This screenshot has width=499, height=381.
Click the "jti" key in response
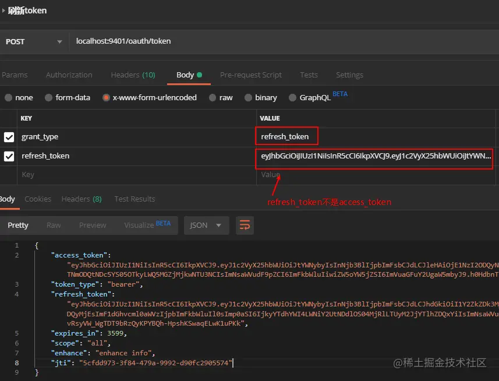61,363
